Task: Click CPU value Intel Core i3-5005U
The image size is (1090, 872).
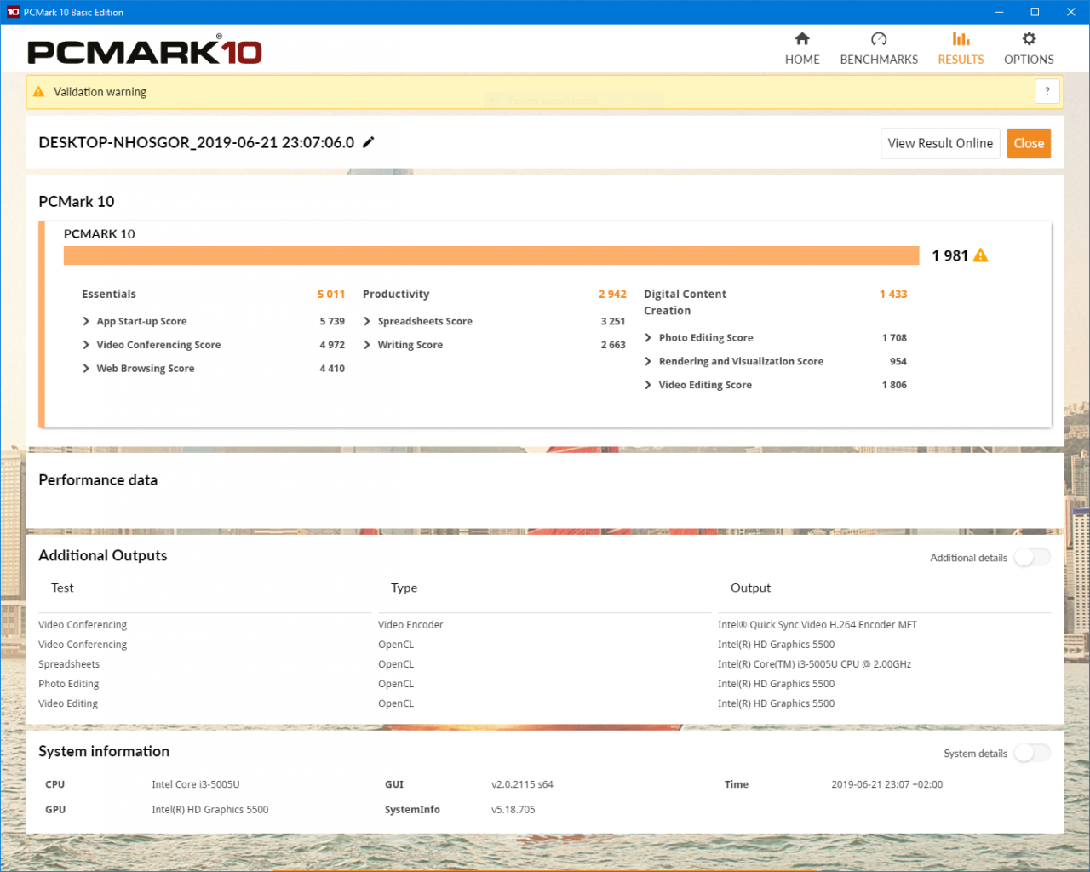Action: (196, 784)
